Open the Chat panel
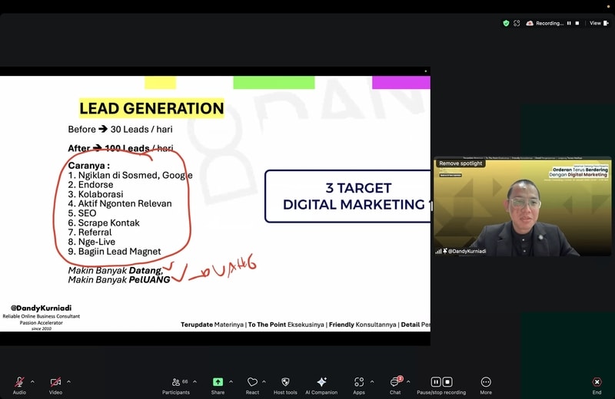Screen dimensions: 615x399 tap(395, 382)
